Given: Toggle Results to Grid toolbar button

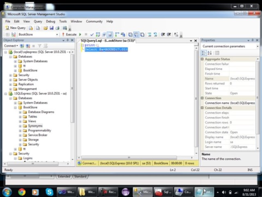Looking at the screenshot, I should (x=136, y=34).
